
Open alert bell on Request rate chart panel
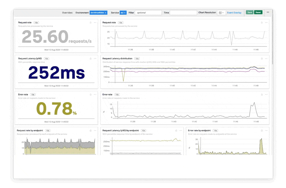[262, 23]
